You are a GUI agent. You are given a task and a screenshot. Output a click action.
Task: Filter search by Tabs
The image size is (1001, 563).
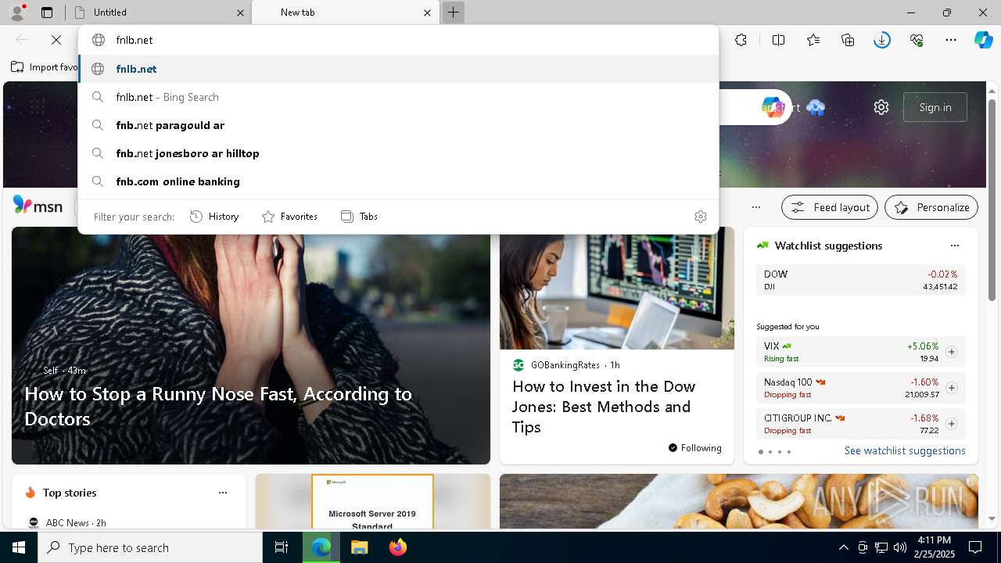click(359, 217)
